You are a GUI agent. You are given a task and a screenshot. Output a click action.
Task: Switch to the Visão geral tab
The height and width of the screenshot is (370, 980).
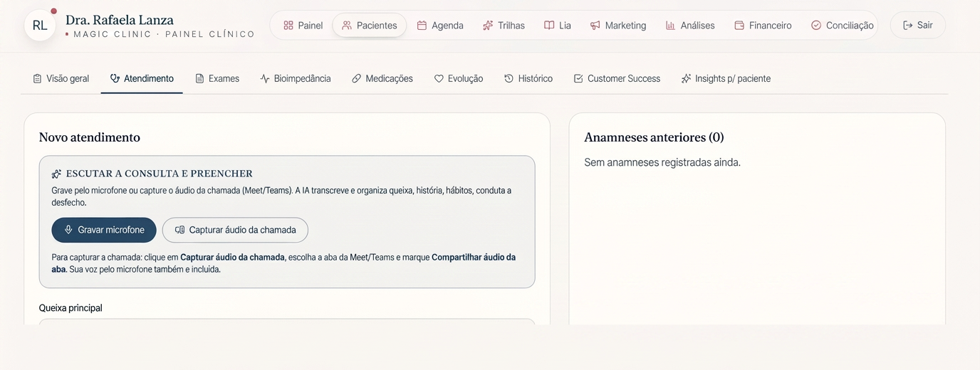point(61,79)
